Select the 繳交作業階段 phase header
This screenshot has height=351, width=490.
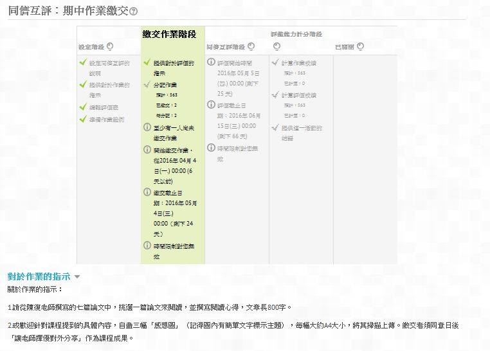169,34
